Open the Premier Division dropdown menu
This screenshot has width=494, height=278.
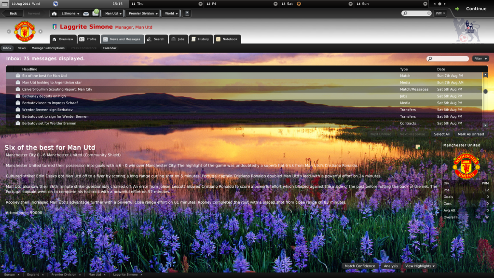point(143,14)
